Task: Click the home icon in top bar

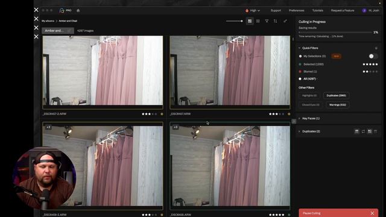Action: point(78,10)
